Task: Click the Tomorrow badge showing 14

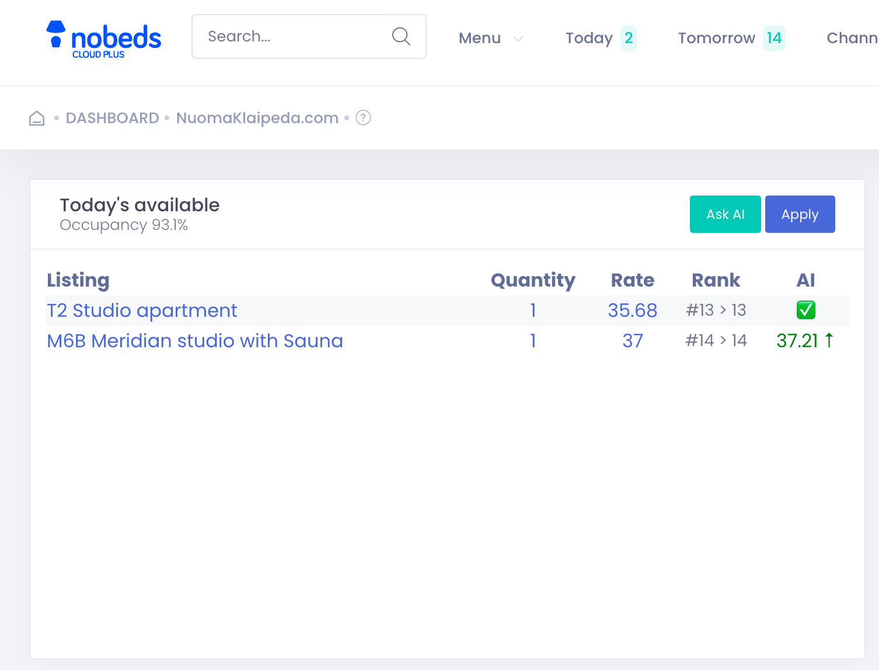Action: point(775,38)
